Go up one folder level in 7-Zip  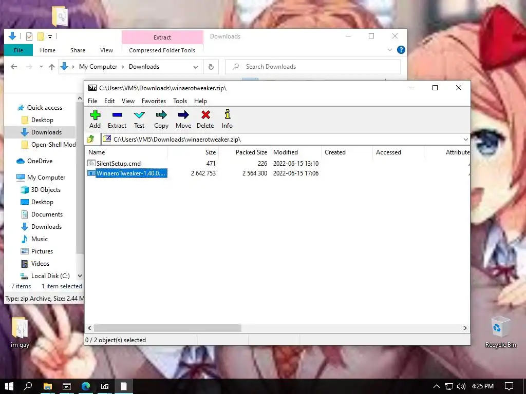point(91,139)
